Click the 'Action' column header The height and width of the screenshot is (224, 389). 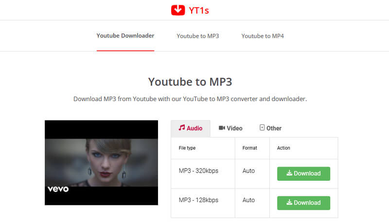283,148
